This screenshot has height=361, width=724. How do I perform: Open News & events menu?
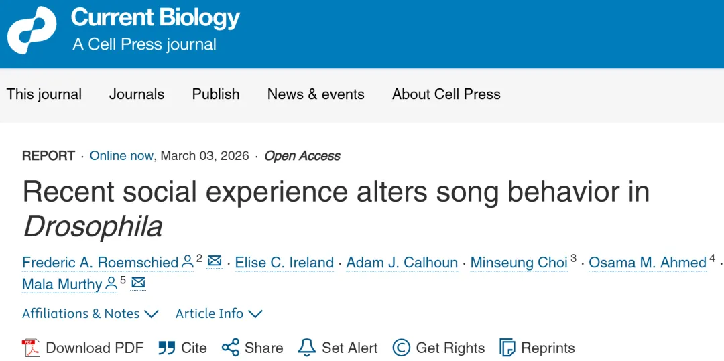(316, 94)
